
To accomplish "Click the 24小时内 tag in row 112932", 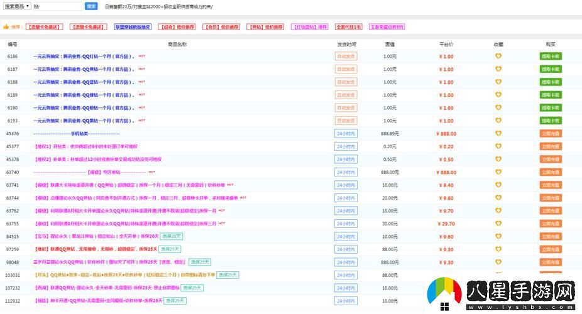I will click(x=346, y=301).
